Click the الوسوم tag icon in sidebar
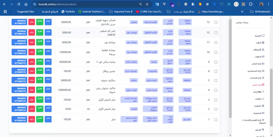This screenshot has width=273, height=137. click(263, 130)
